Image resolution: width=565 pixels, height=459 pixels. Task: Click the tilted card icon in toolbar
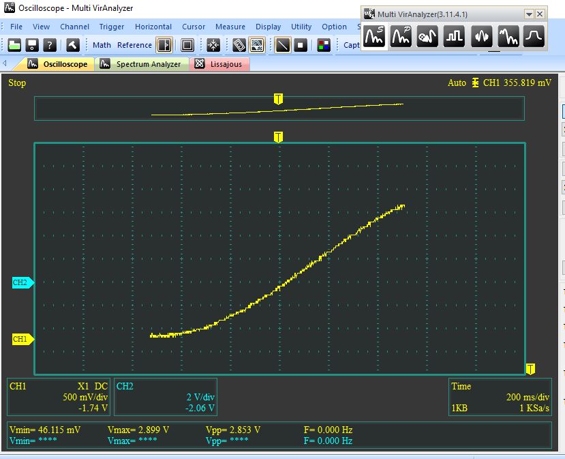239,45
